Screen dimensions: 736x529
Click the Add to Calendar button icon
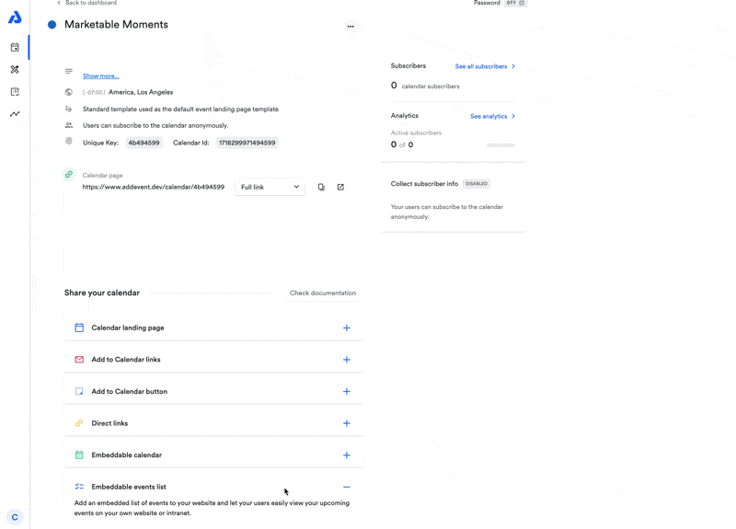tap(79, 392)
